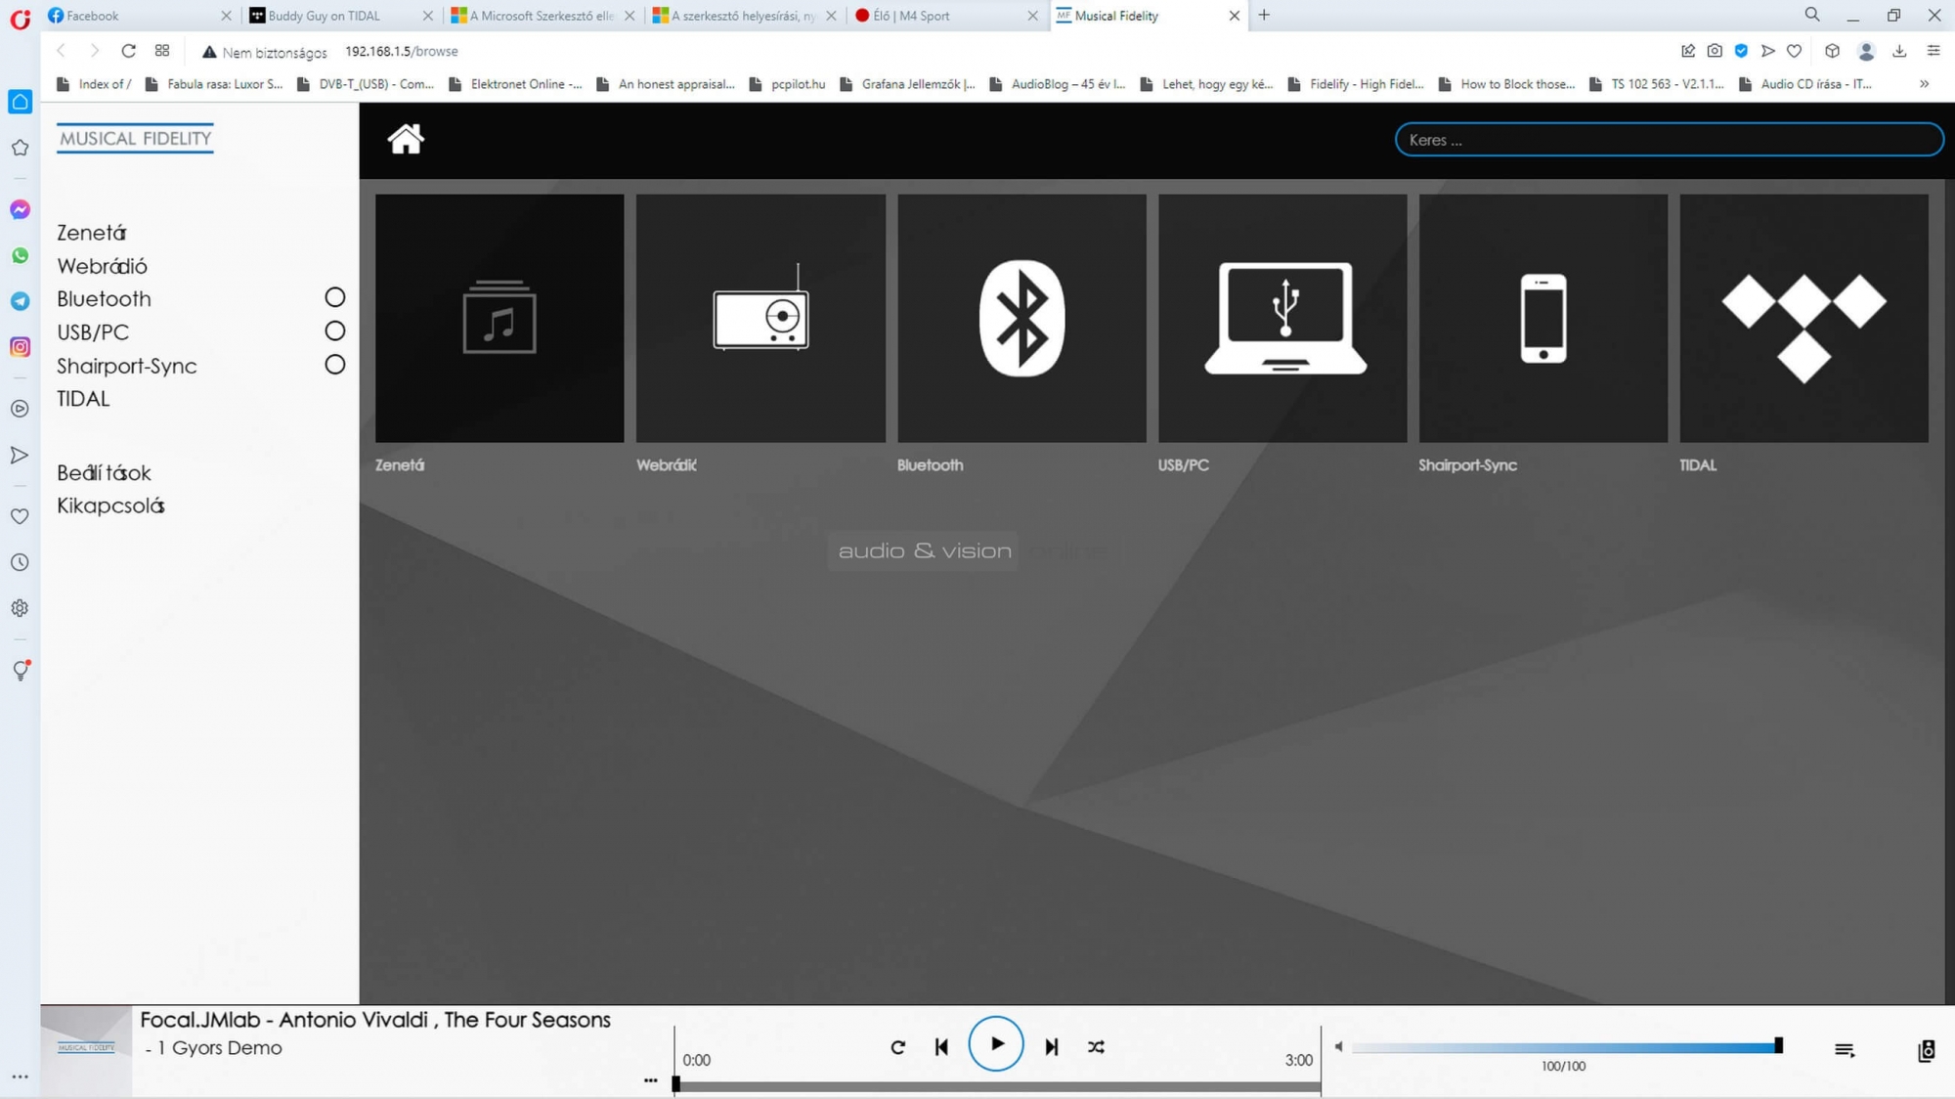This screenshot has width=1955, height=1099.
Task: Start playback with the play button
Action: pos(996,1044)
